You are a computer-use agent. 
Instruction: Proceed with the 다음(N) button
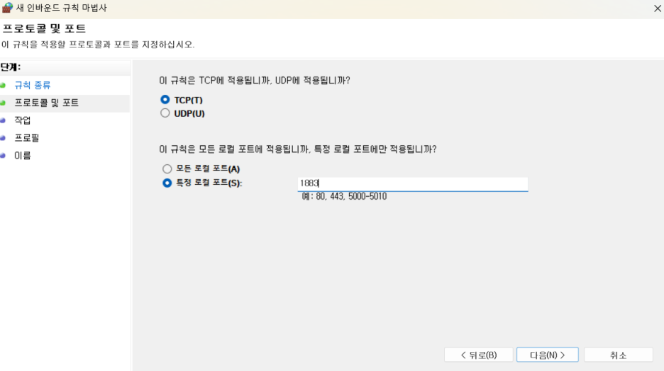[548, 355]
